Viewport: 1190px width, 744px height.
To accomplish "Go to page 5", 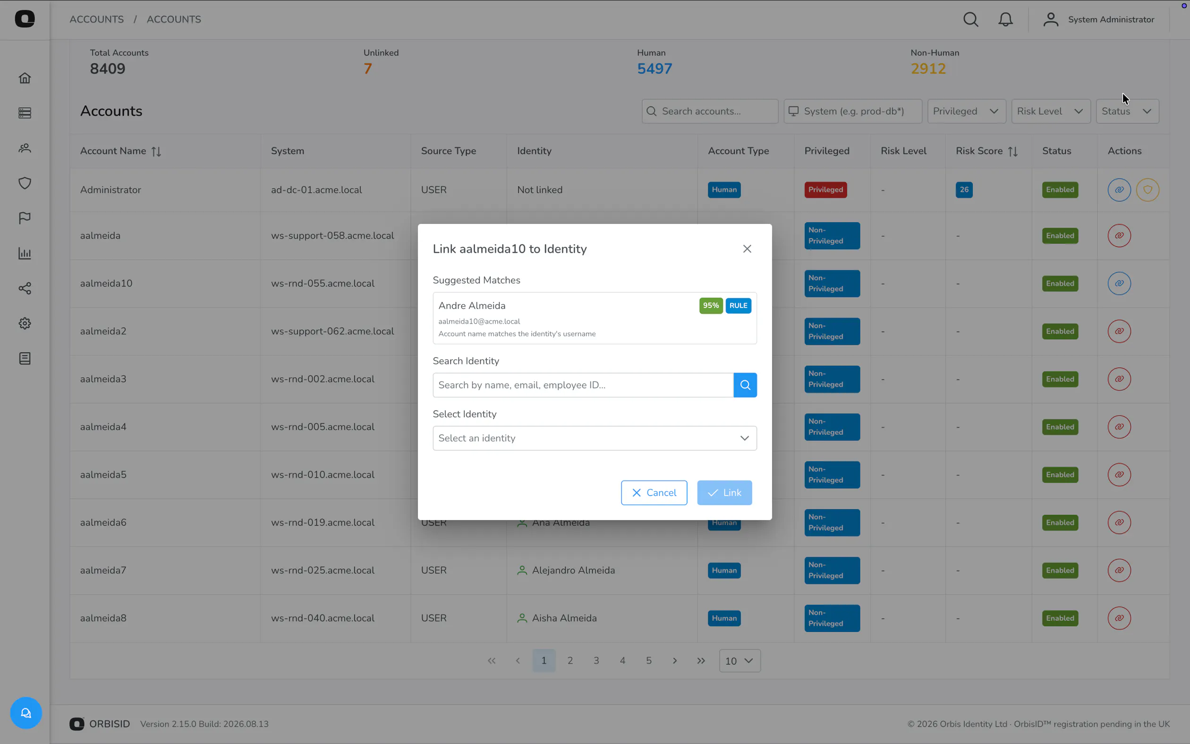I will (649, 661).
